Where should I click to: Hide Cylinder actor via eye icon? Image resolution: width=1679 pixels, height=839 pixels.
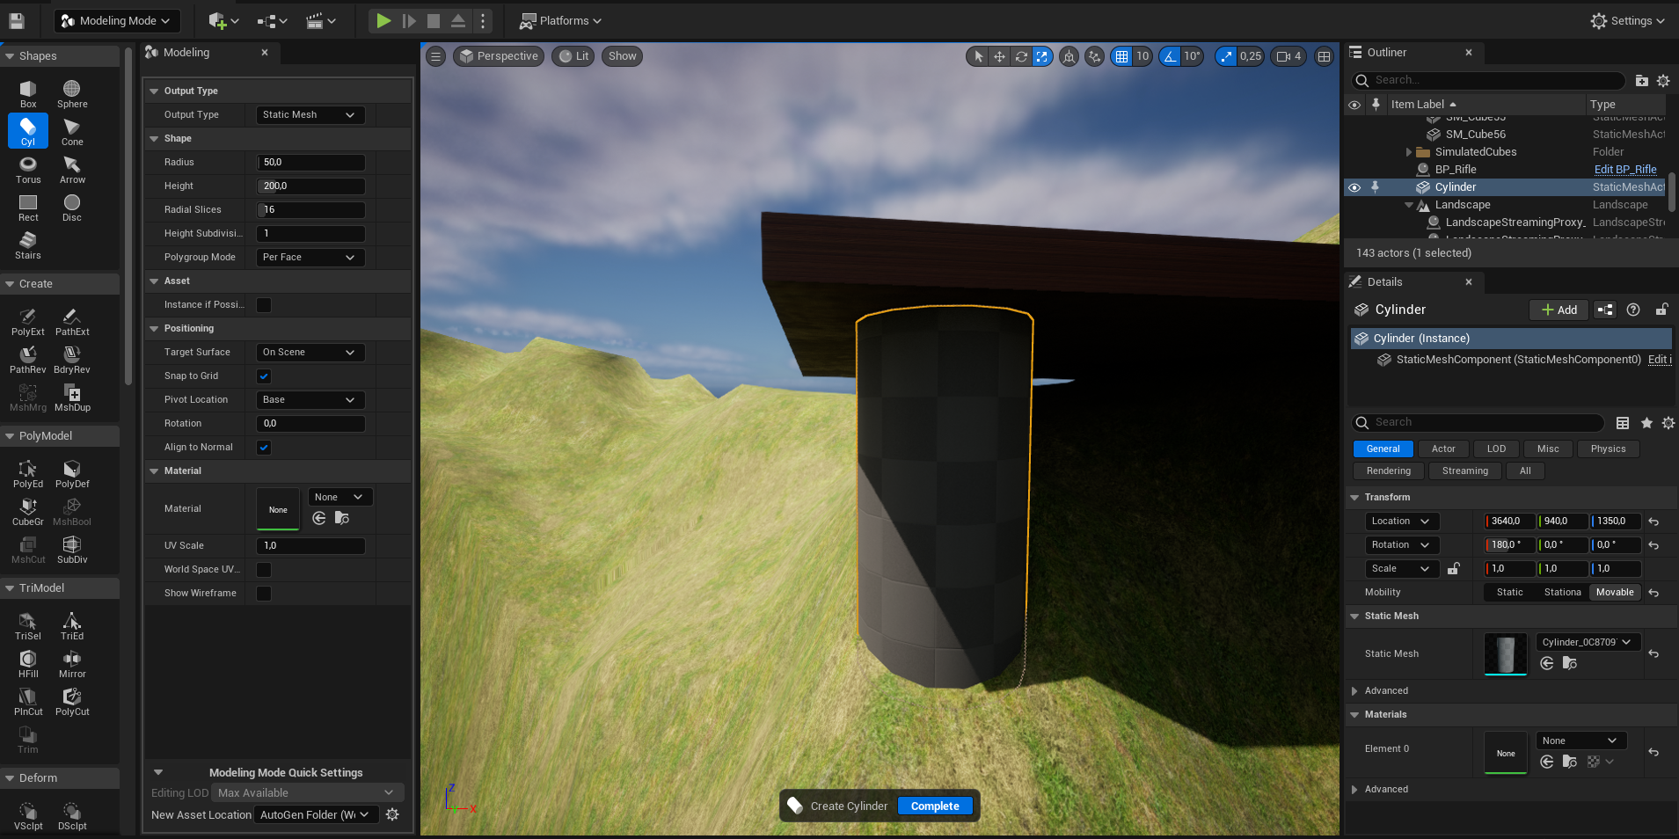(x=1354, y=187)
